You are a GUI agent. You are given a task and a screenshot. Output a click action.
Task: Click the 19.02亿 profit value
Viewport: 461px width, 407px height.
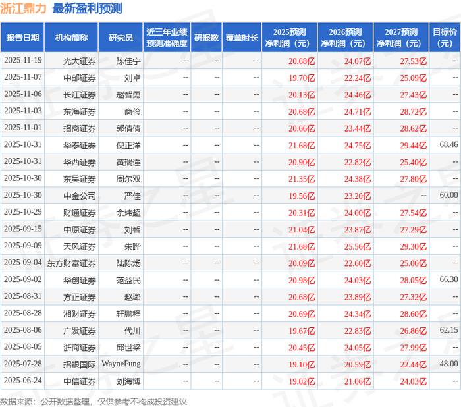pos(302,381)
